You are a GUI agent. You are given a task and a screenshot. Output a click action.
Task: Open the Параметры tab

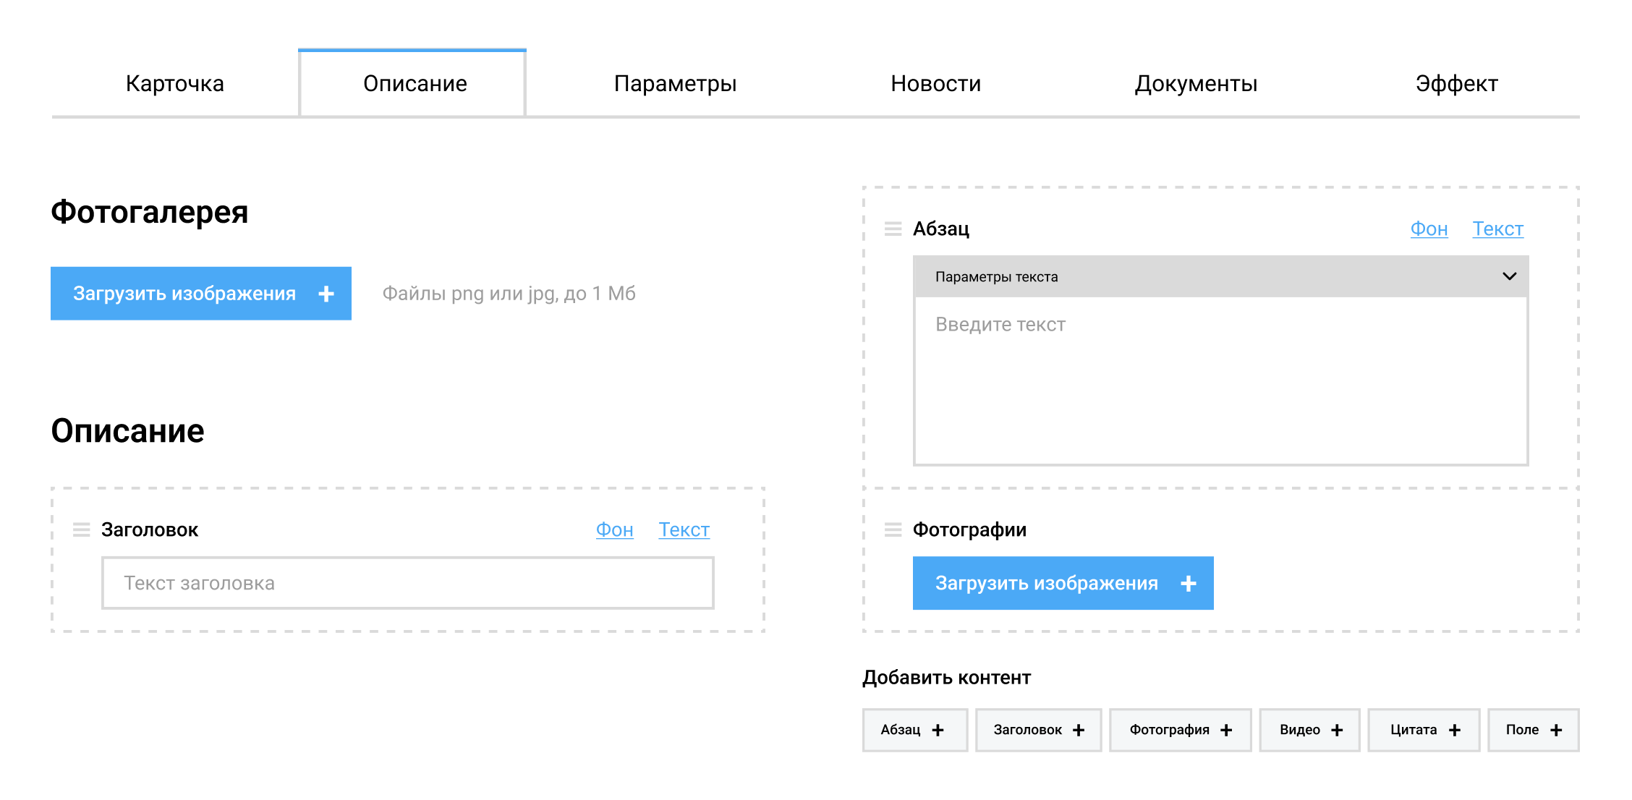click(x=675, y=83)
